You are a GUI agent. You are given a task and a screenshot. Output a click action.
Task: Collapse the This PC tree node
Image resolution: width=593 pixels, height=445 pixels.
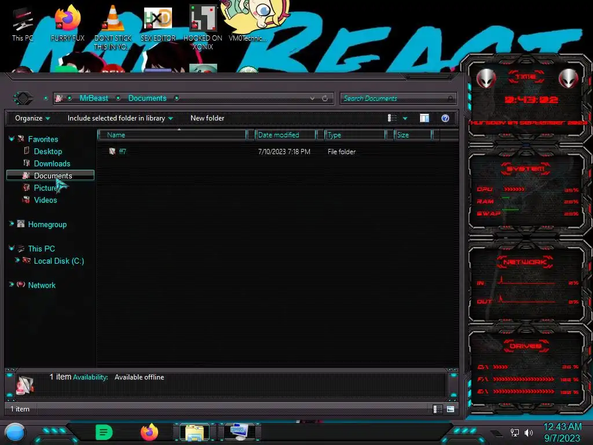click(x=12, y=248)
